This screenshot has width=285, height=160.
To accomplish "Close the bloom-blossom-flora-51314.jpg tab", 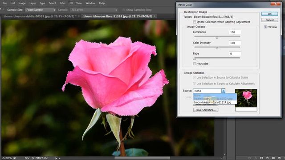I will click(x=155, y=16).
